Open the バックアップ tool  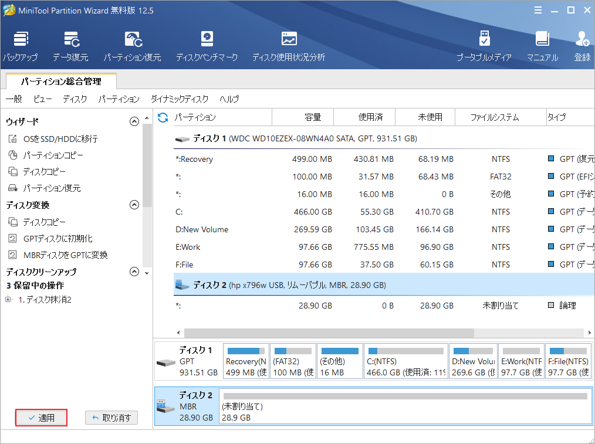pos(21,45)
